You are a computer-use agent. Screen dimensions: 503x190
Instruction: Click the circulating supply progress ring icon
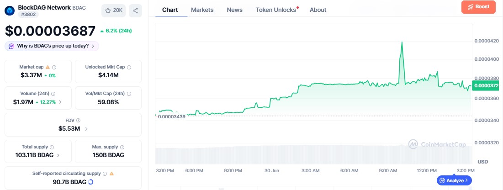91,182
